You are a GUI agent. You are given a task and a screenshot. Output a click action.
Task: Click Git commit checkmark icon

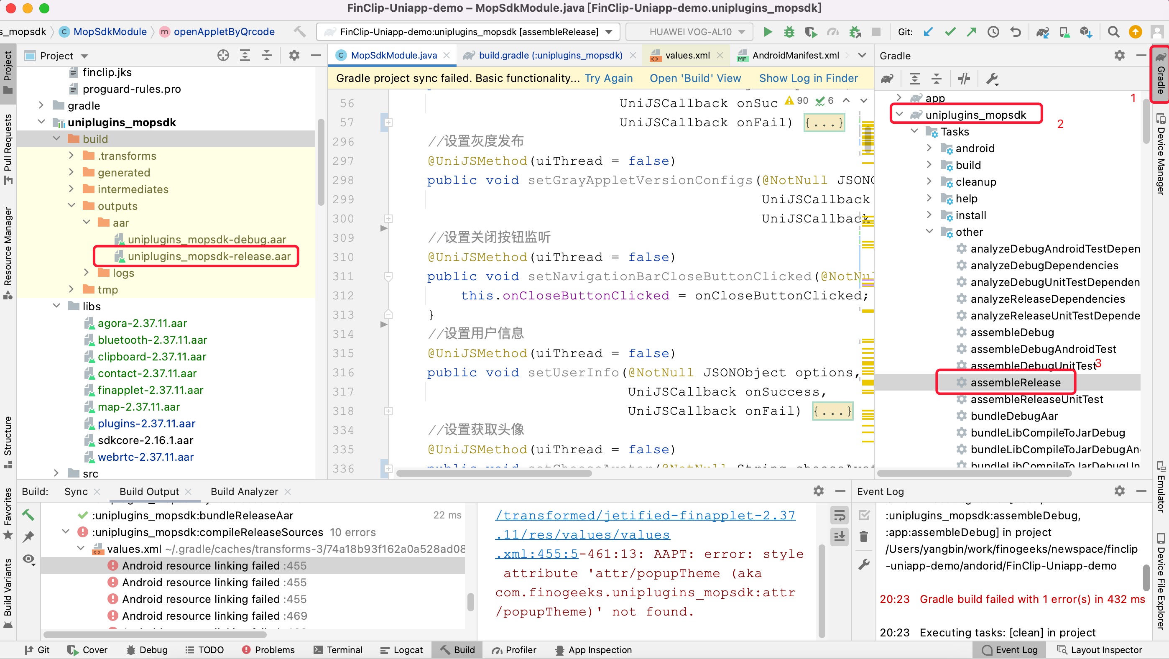pos(950,32)
